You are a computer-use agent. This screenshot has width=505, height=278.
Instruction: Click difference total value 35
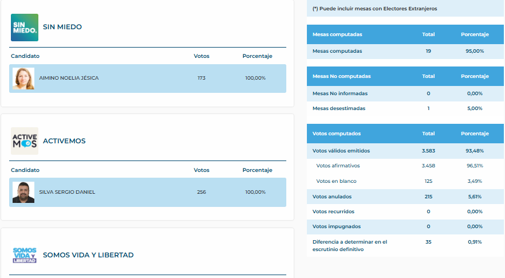pyautogui.click(x=428, y=242)
